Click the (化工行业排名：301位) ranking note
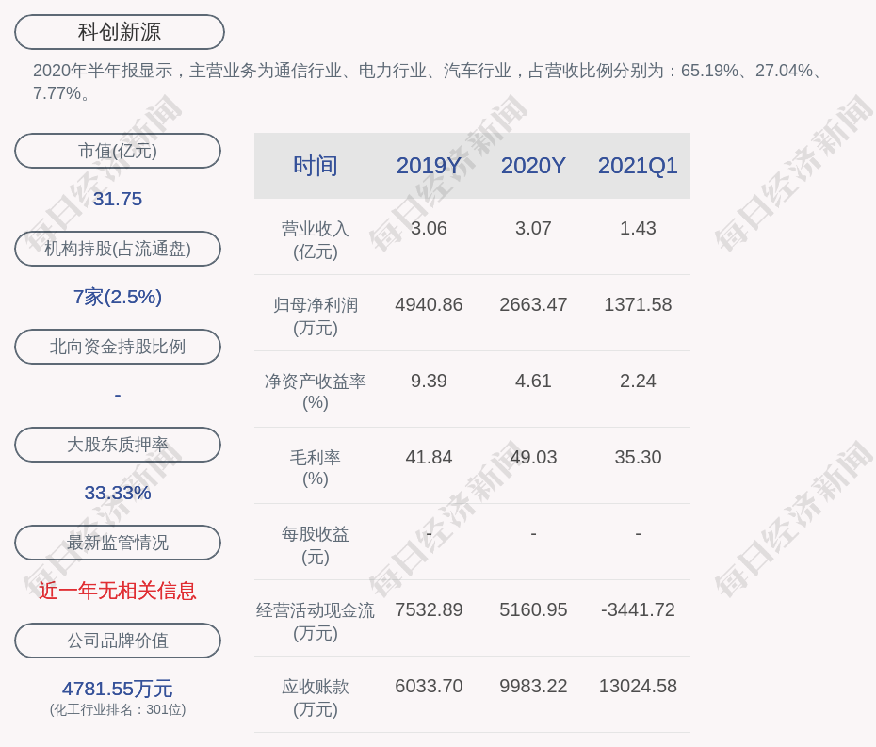 [118, 709]
